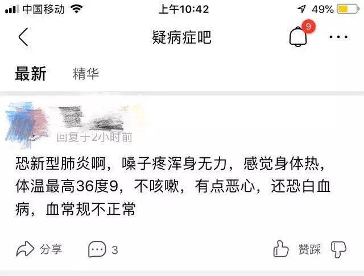364x276 pixels.
Task: Like the post with thumbs-up
Action: pos(280,249)
